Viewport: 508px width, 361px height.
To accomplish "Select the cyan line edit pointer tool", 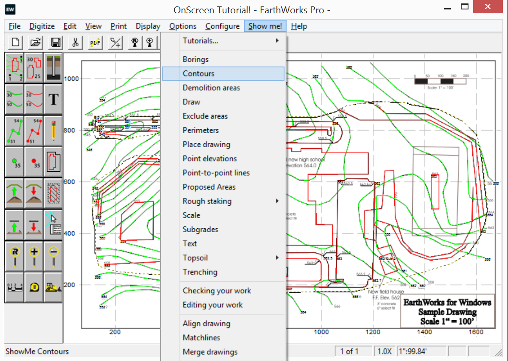I will 53,224.
